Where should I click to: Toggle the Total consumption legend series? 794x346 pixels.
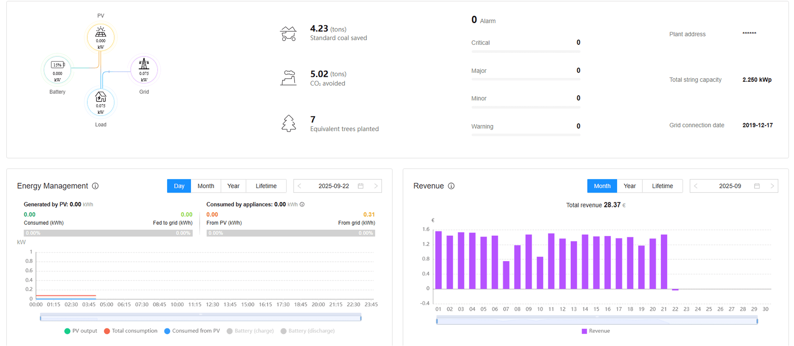(x=131, y=331)
